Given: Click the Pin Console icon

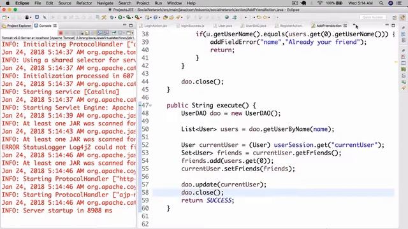Looking at the screenshot, I should [x=114, y=33].
